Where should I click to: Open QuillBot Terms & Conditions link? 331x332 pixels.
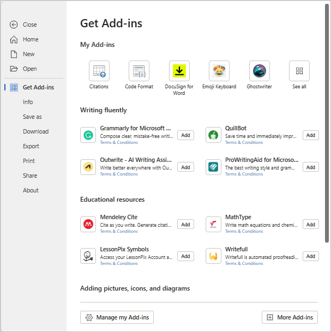[x=244, y=142]
